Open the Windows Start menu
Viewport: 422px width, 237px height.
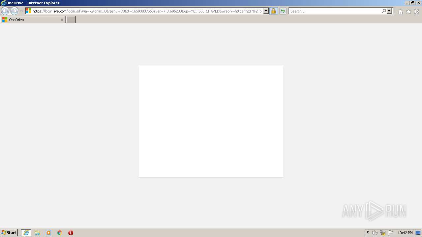pyautogui.click(x=9, y=233)
